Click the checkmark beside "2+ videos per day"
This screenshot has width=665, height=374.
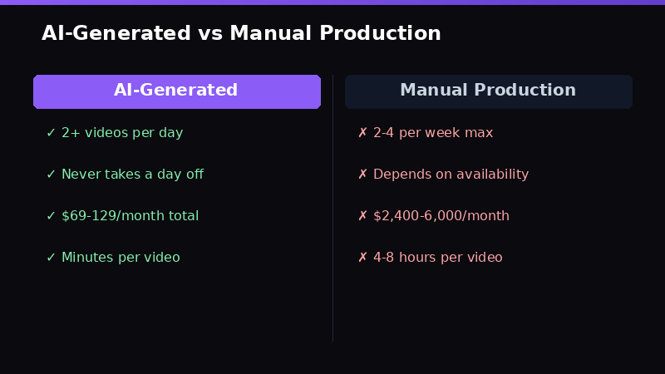[x=51, y=133]
